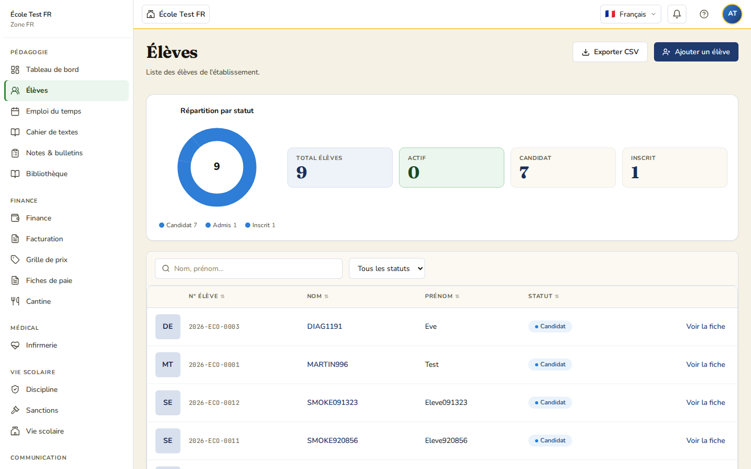Sort table by Statut column
Image resolution: width=751 pixels, height=469 pixels.
543,296
